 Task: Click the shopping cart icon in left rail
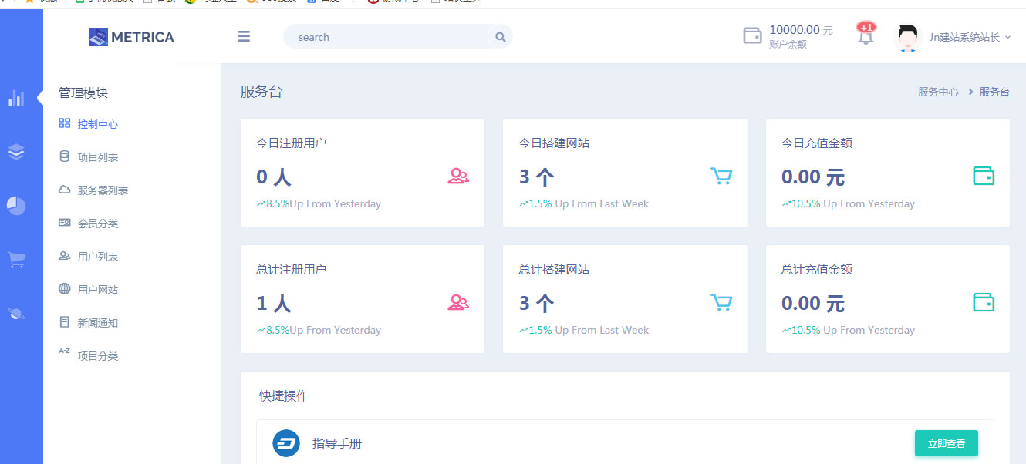(x=16, y=260)
